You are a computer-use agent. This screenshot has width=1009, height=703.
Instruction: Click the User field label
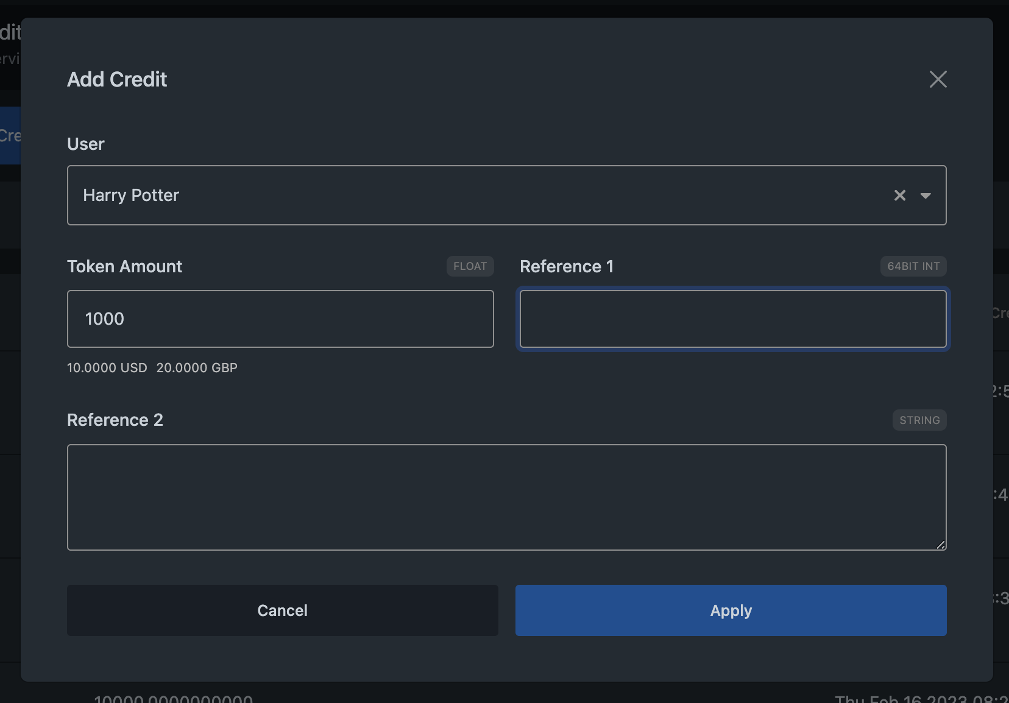(x=86, y=144)
